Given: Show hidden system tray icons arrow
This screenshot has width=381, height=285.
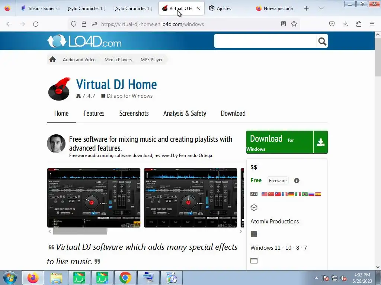Looking at the screenshot, I should (316, 278).
